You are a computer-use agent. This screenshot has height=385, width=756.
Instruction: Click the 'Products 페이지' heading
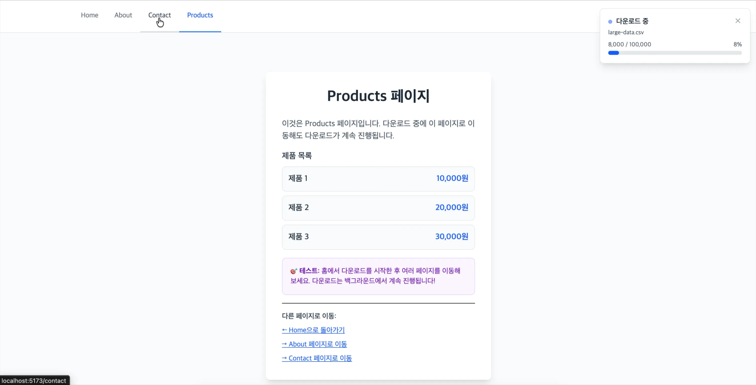tap(378, 96)
